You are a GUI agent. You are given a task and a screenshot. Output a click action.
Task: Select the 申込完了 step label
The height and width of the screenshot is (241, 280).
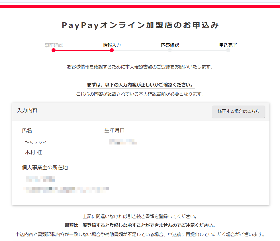(x=228, y=45)
